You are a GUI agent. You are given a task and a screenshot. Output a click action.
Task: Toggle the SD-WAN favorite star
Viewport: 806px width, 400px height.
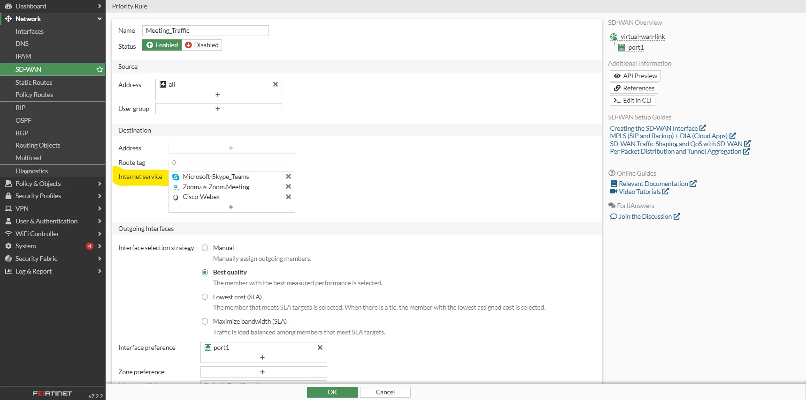[100, 69]
